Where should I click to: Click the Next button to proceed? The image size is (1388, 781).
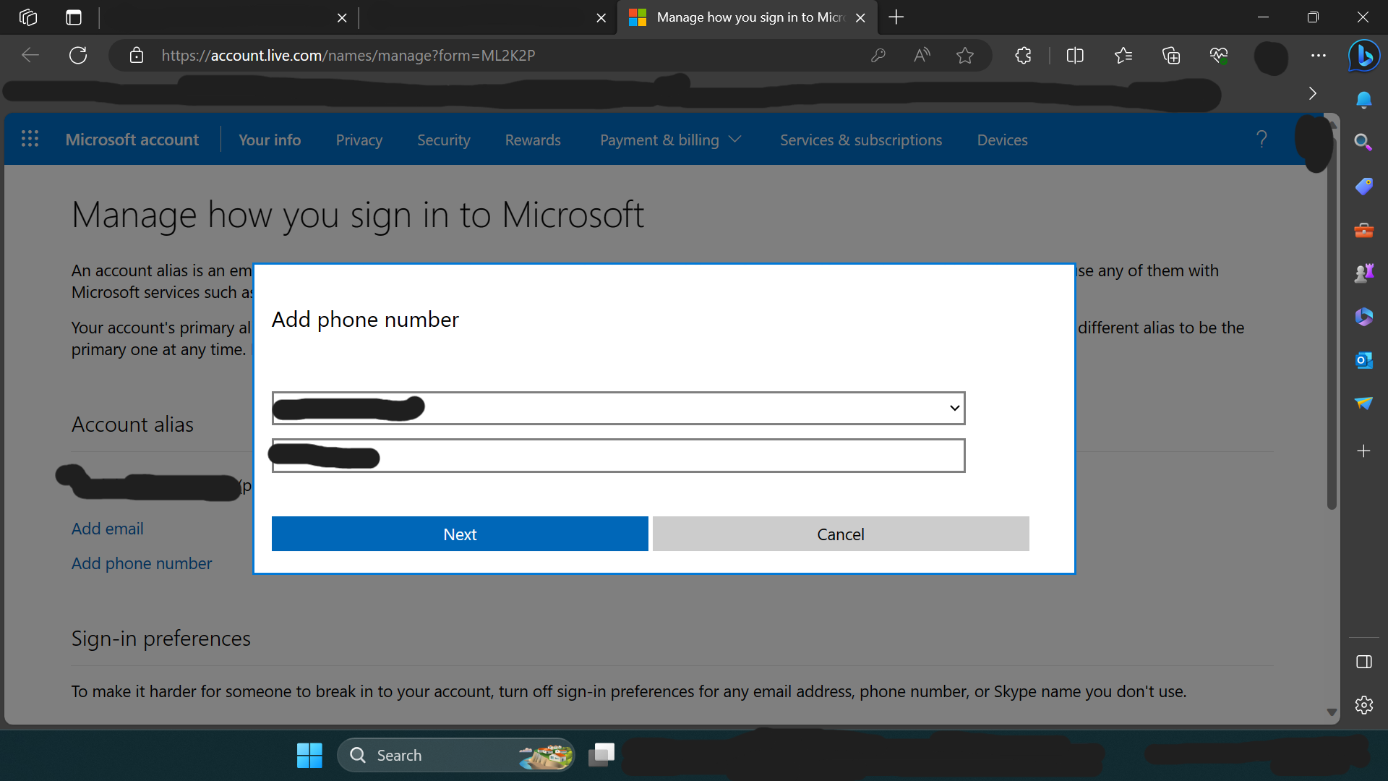(x=460, y=533)
